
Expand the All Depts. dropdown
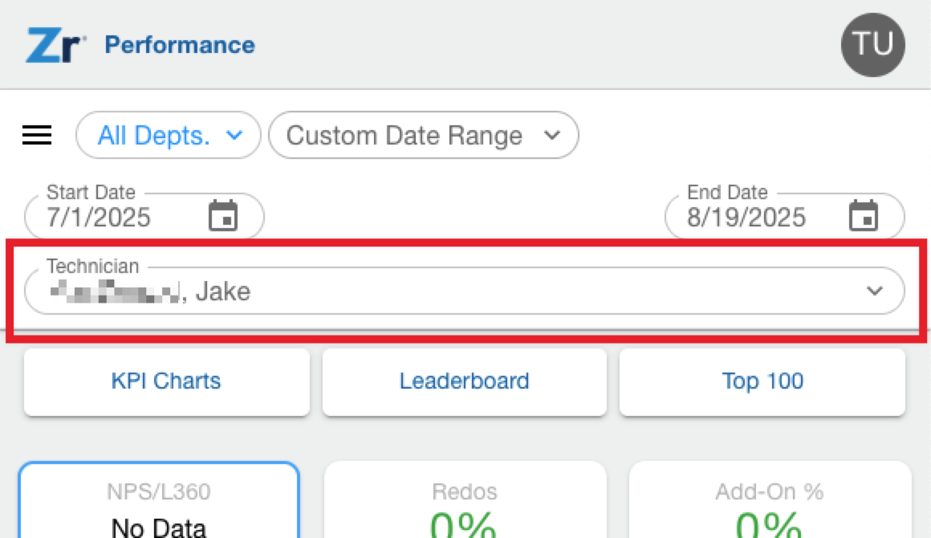tap(169, 136)
